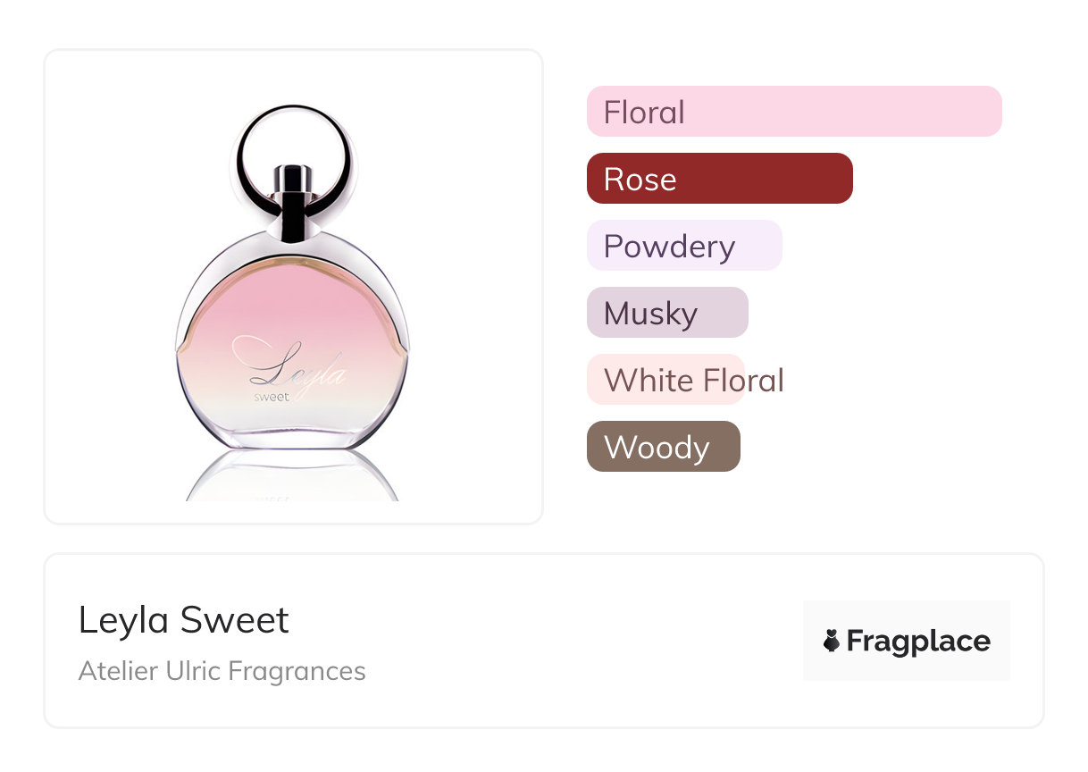Pick the Musky accord bar

[666, 313]
